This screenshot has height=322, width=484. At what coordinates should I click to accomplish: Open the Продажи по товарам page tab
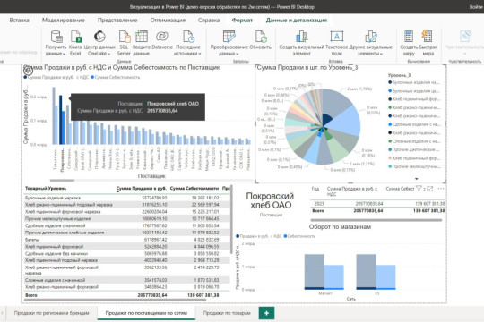point(227,313)
